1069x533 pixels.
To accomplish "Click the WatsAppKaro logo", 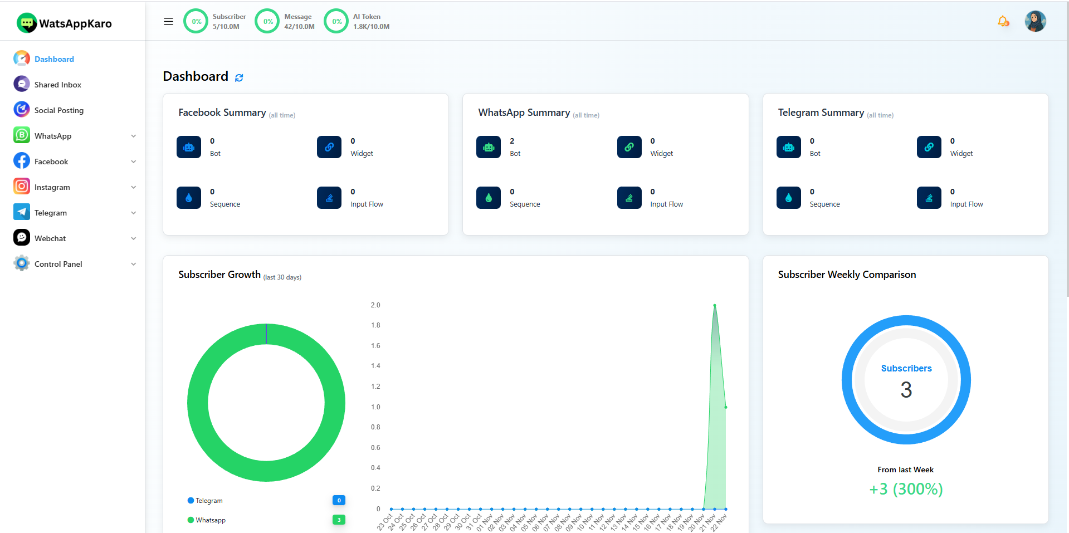I will pyautogui.click(x=64, y=23).
